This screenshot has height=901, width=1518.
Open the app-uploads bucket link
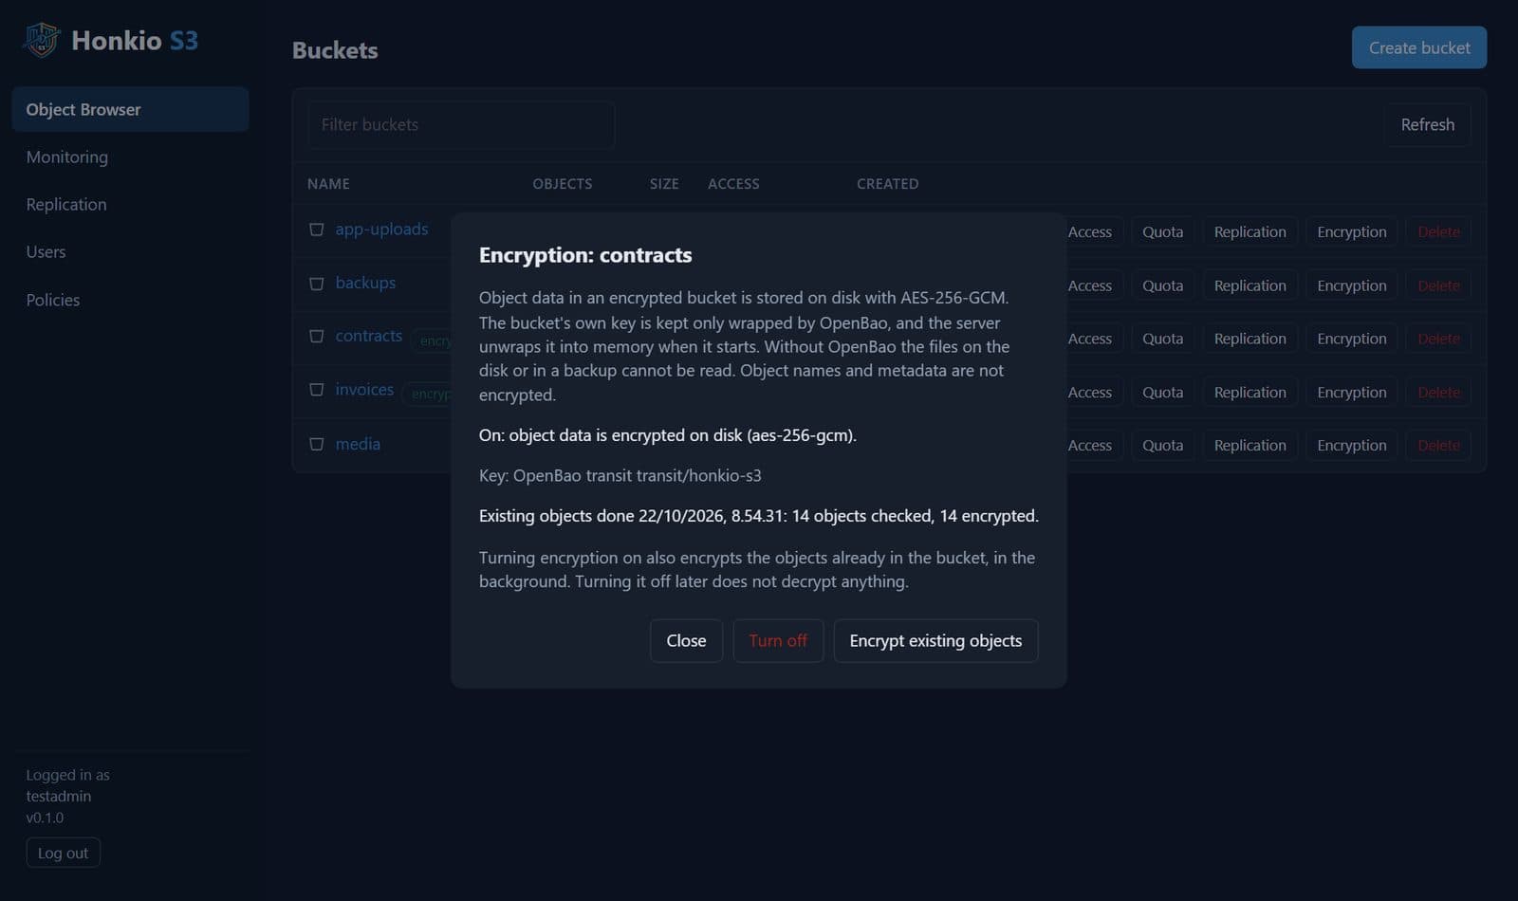click(x=381, y=229)
